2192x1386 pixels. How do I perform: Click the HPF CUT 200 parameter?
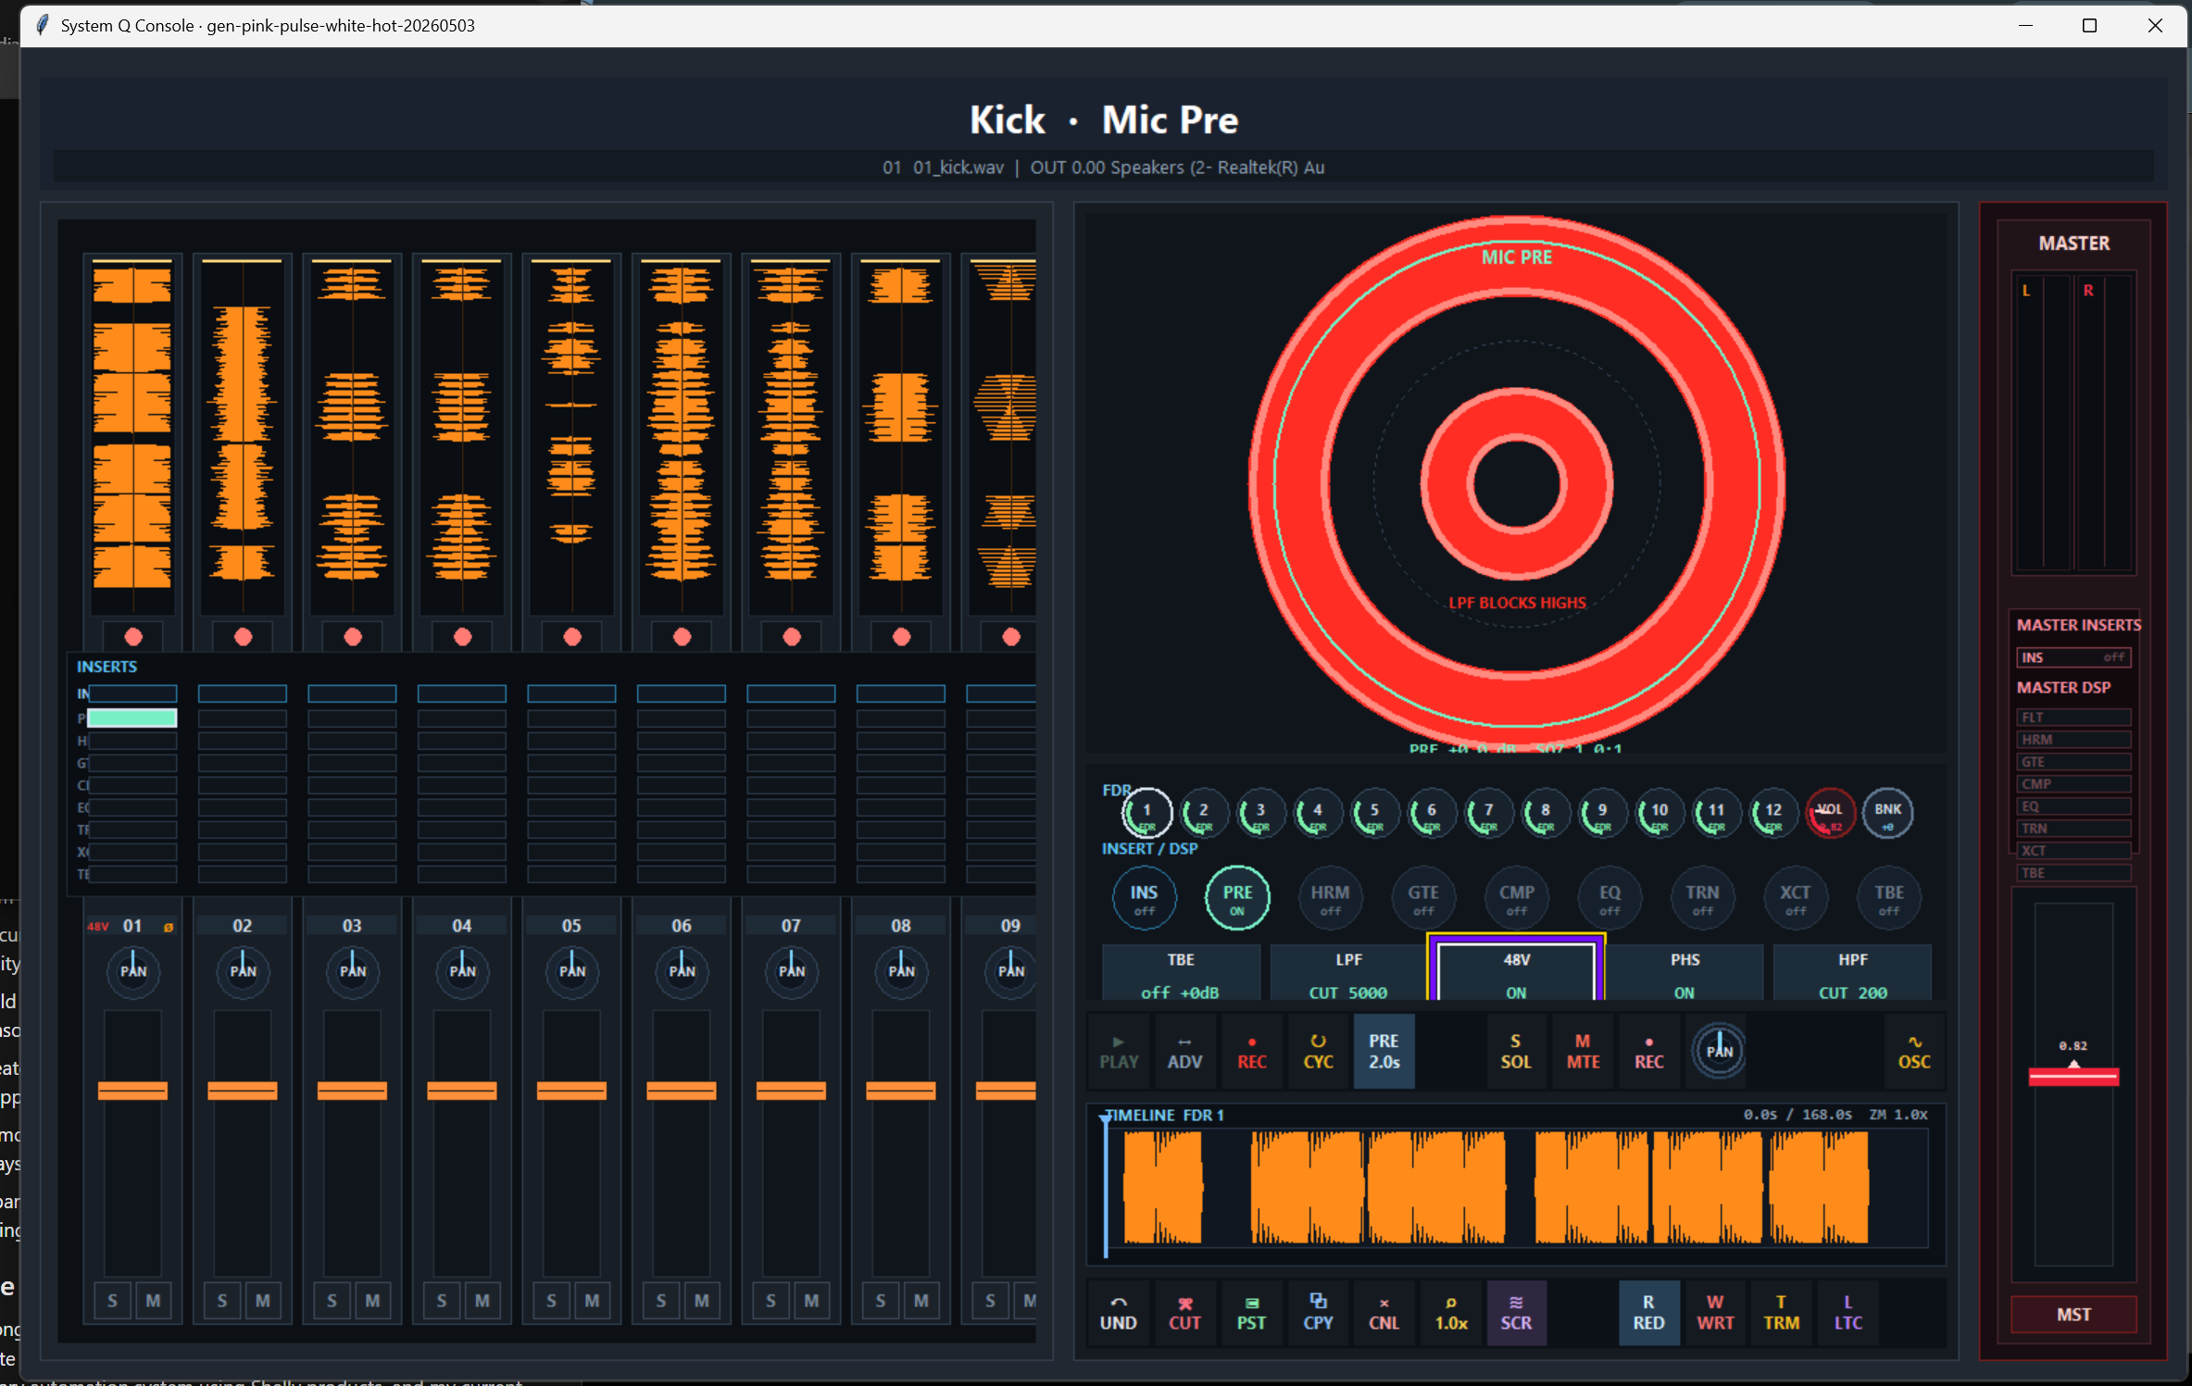point(1852,972)
